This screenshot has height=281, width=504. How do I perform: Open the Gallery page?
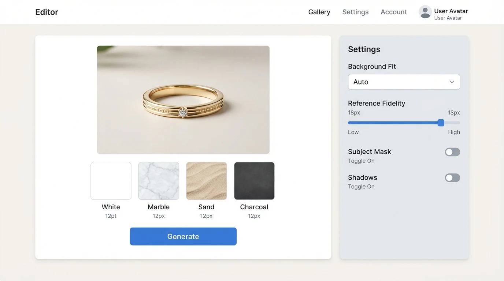click(x=319, y=12)
